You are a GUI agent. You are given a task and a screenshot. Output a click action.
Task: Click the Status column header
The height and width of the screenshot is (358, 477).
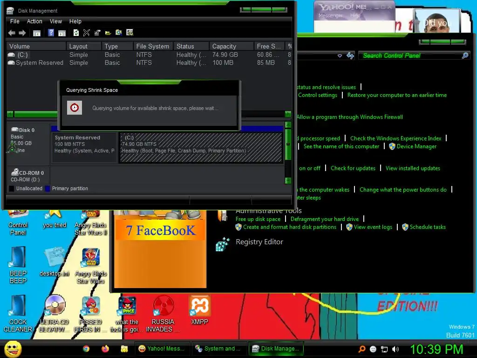tap(191, 46)
